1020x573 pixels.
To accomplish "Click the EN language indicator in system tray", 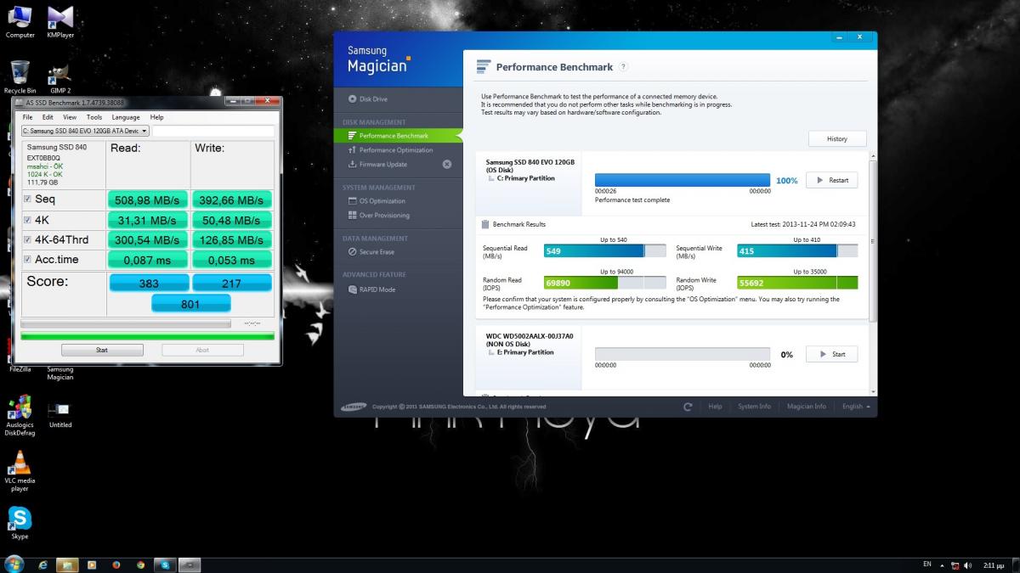I will pyautogui.click(x=926, y=565).
